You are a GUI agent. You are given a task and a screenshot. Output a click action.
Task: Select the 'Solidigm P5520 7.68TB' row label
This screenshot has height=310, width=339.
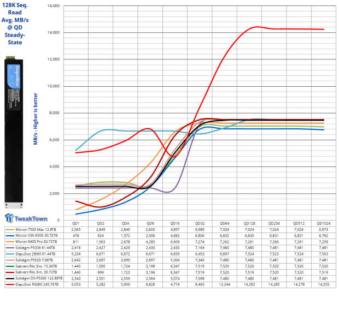(x=34, y=260)
